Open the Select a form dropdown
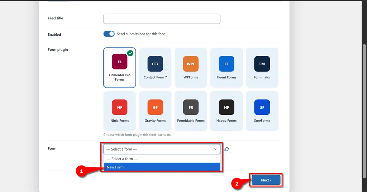367x192 pixels. (162, 149)
